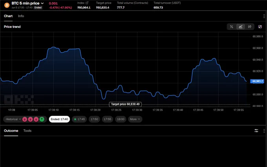Toggle the percent view icon
Screen dimensions: 267x167
tap(232, 27)
